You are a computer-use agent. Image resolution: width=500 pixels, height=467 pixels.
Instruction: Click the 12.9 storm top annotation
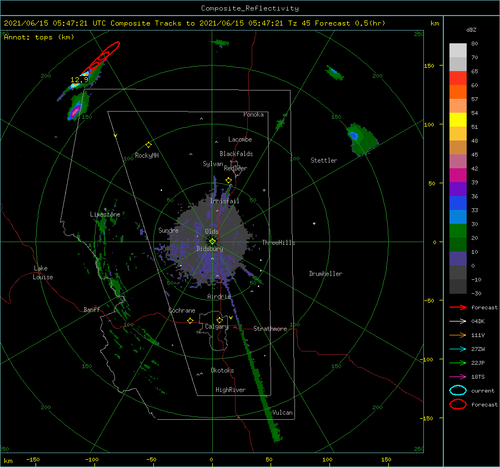tap(79, 80)
